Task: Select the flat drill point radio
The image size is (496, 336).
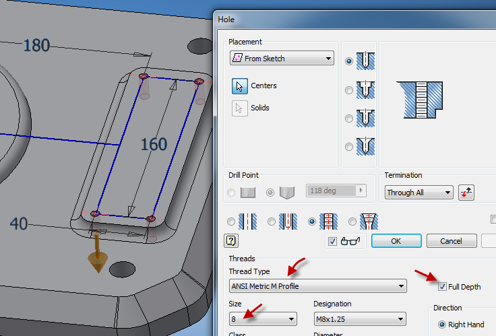Action: [x=231, y=192]
